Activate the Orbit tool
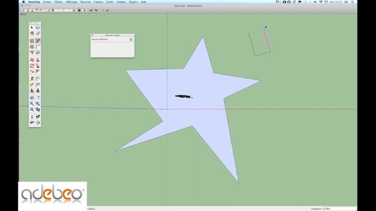The image size is (376, 211). [x=32, y=98]
